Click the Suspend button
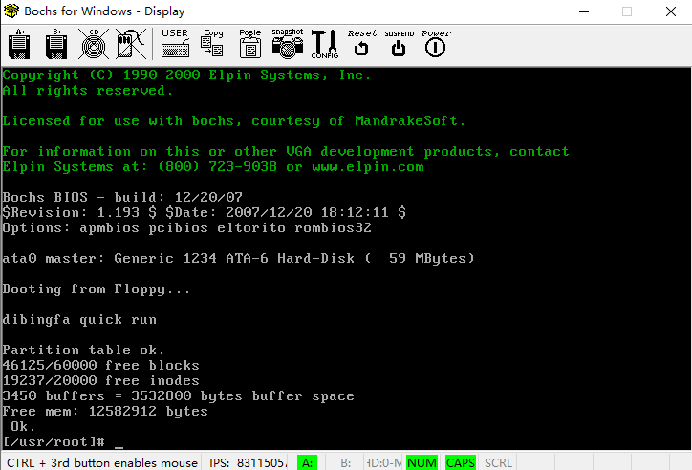Viewport: 692px width, 470px height. click(399, 44)
